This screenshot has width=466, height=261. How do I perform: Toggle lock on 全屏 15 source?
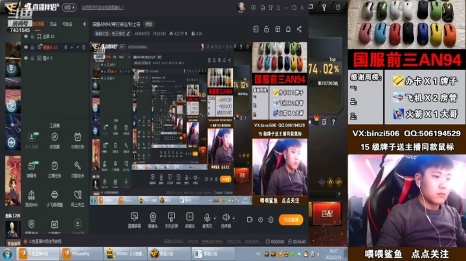click(32, 36)
